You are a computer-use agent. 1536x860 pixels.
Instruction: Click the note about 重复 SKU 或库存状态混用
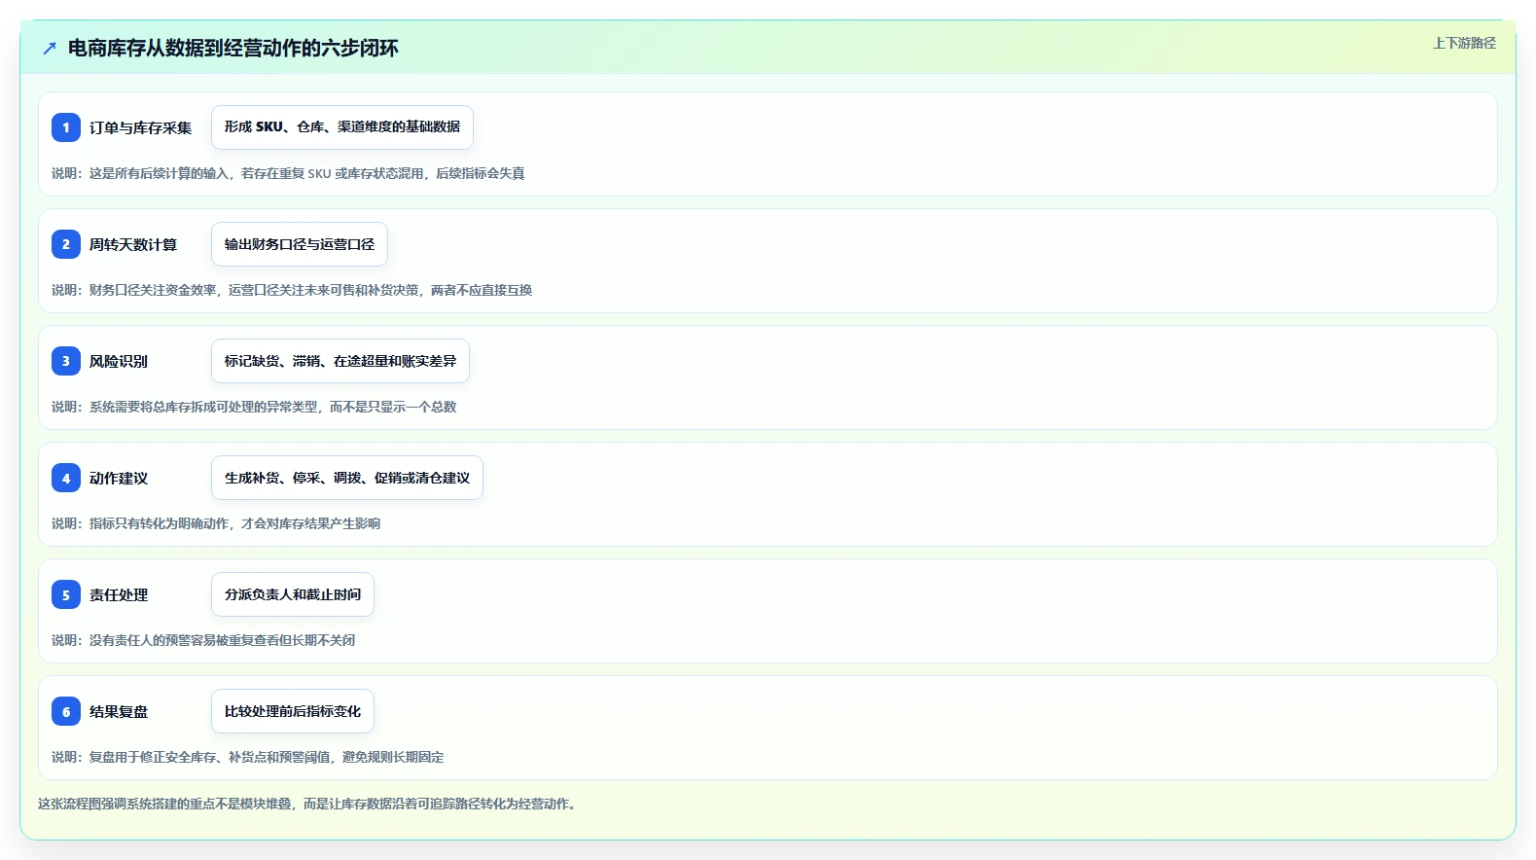pos(288,173)
